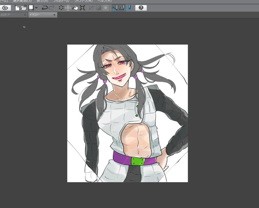Open an existing file folder icon

point(24,8)
